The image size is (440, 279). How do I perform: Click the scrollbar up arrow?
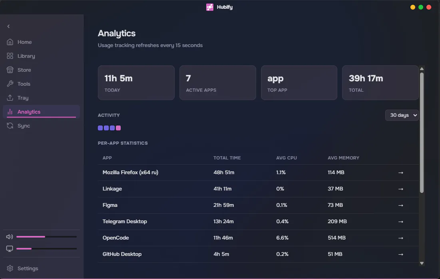click(x=422, y=69)
